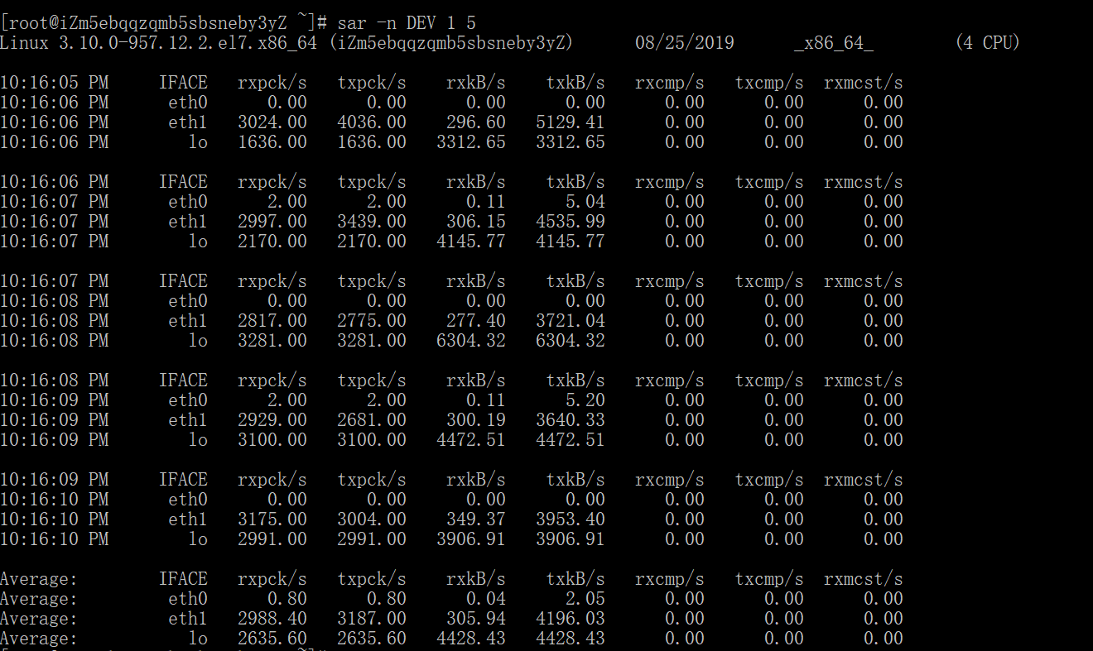
Task: Click the eth1 txkB/s value 5129.41
Action: [571, 122]
